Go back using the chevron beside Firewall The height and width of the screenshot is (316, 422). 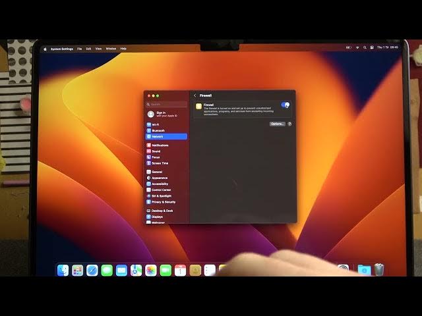[195, 95]
